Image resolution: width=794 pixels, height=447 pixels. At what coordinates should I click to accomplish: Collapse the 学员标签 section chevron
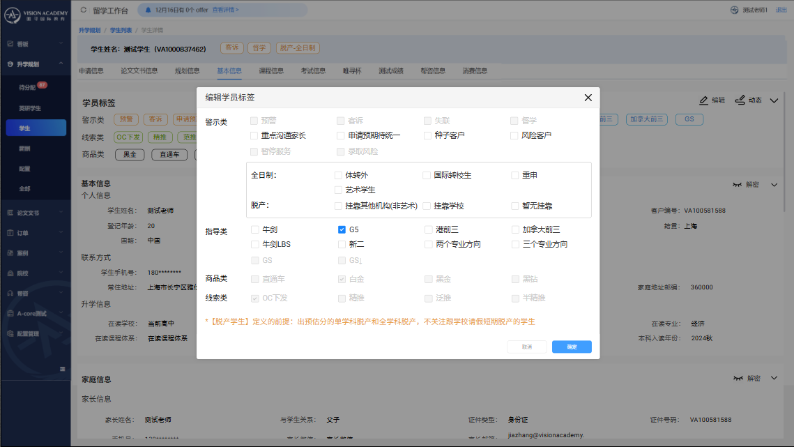(774, 100)
